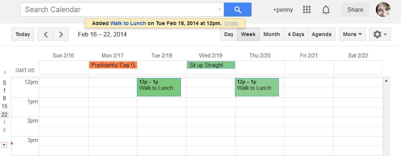Go to next week arrow
This screenshot has width=401, height=156.
(61, 35)
